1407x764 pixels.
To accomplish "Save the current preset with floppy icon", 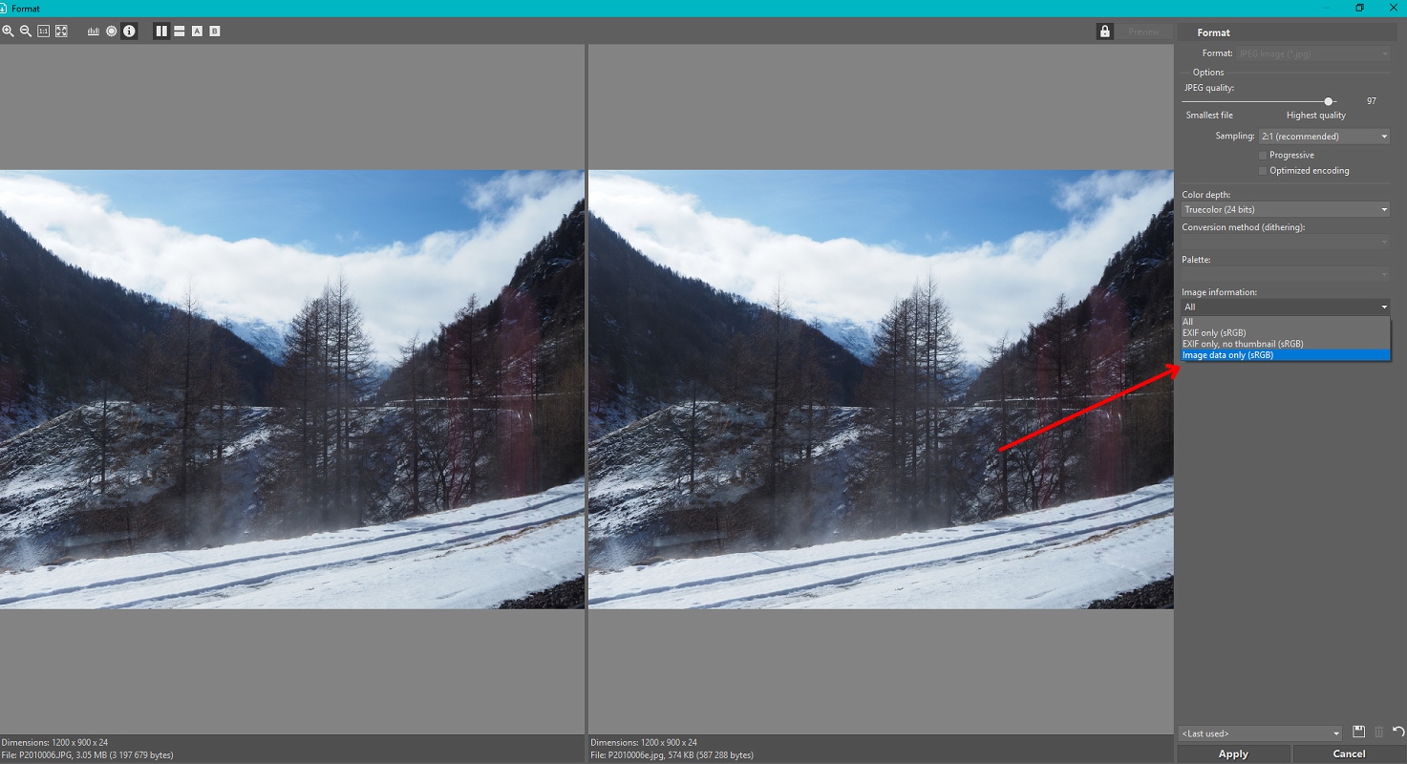I will (1359, 732).
